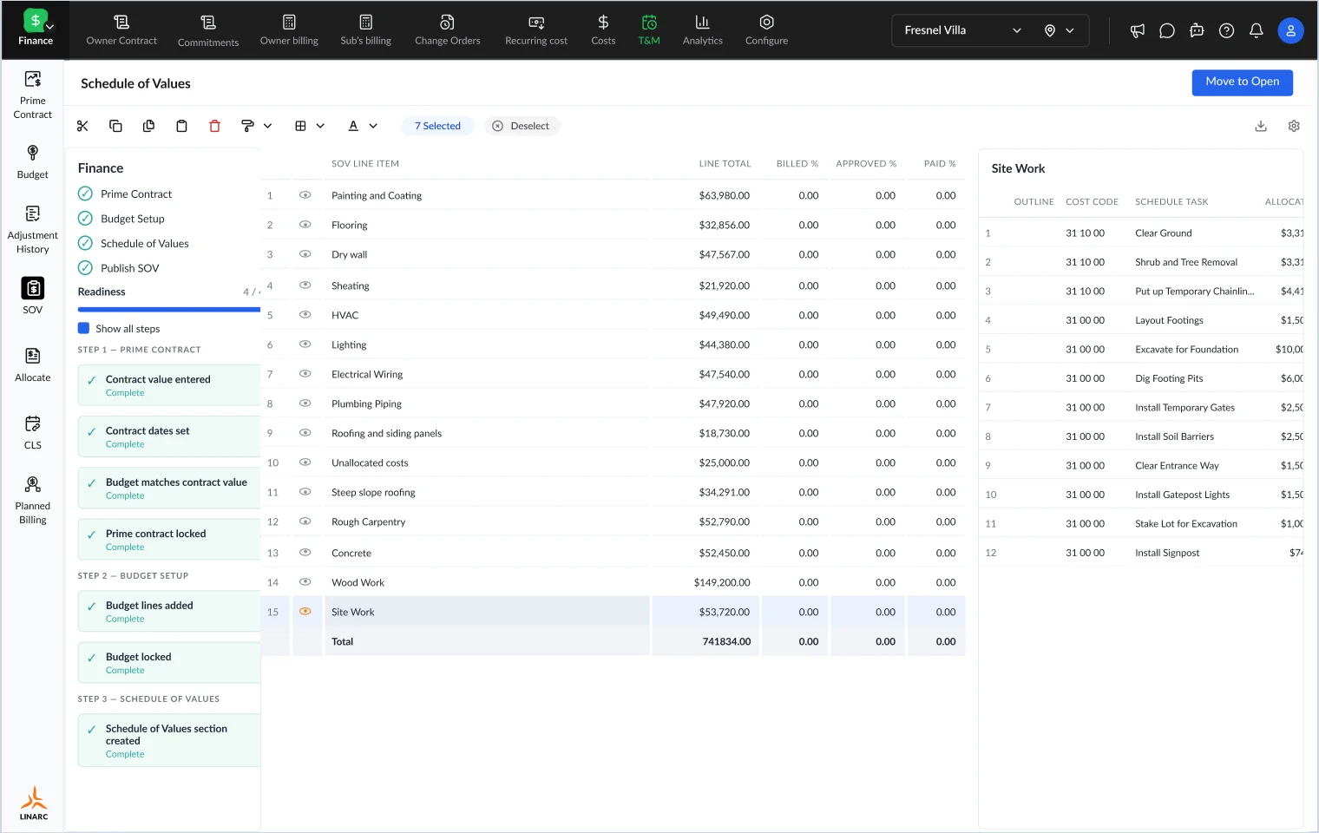Click the Paste clipboard icon
This screenshot has width=1319, height=833.
[181, 126]
